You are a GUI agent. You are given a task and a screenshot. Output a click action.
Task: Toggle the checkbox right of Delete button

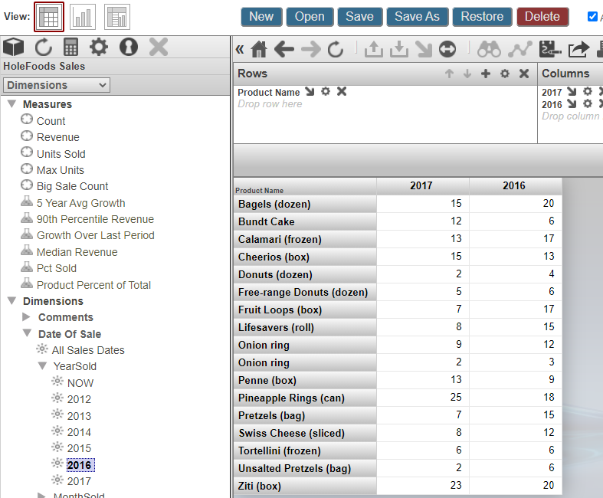click(x=592, y=17)
